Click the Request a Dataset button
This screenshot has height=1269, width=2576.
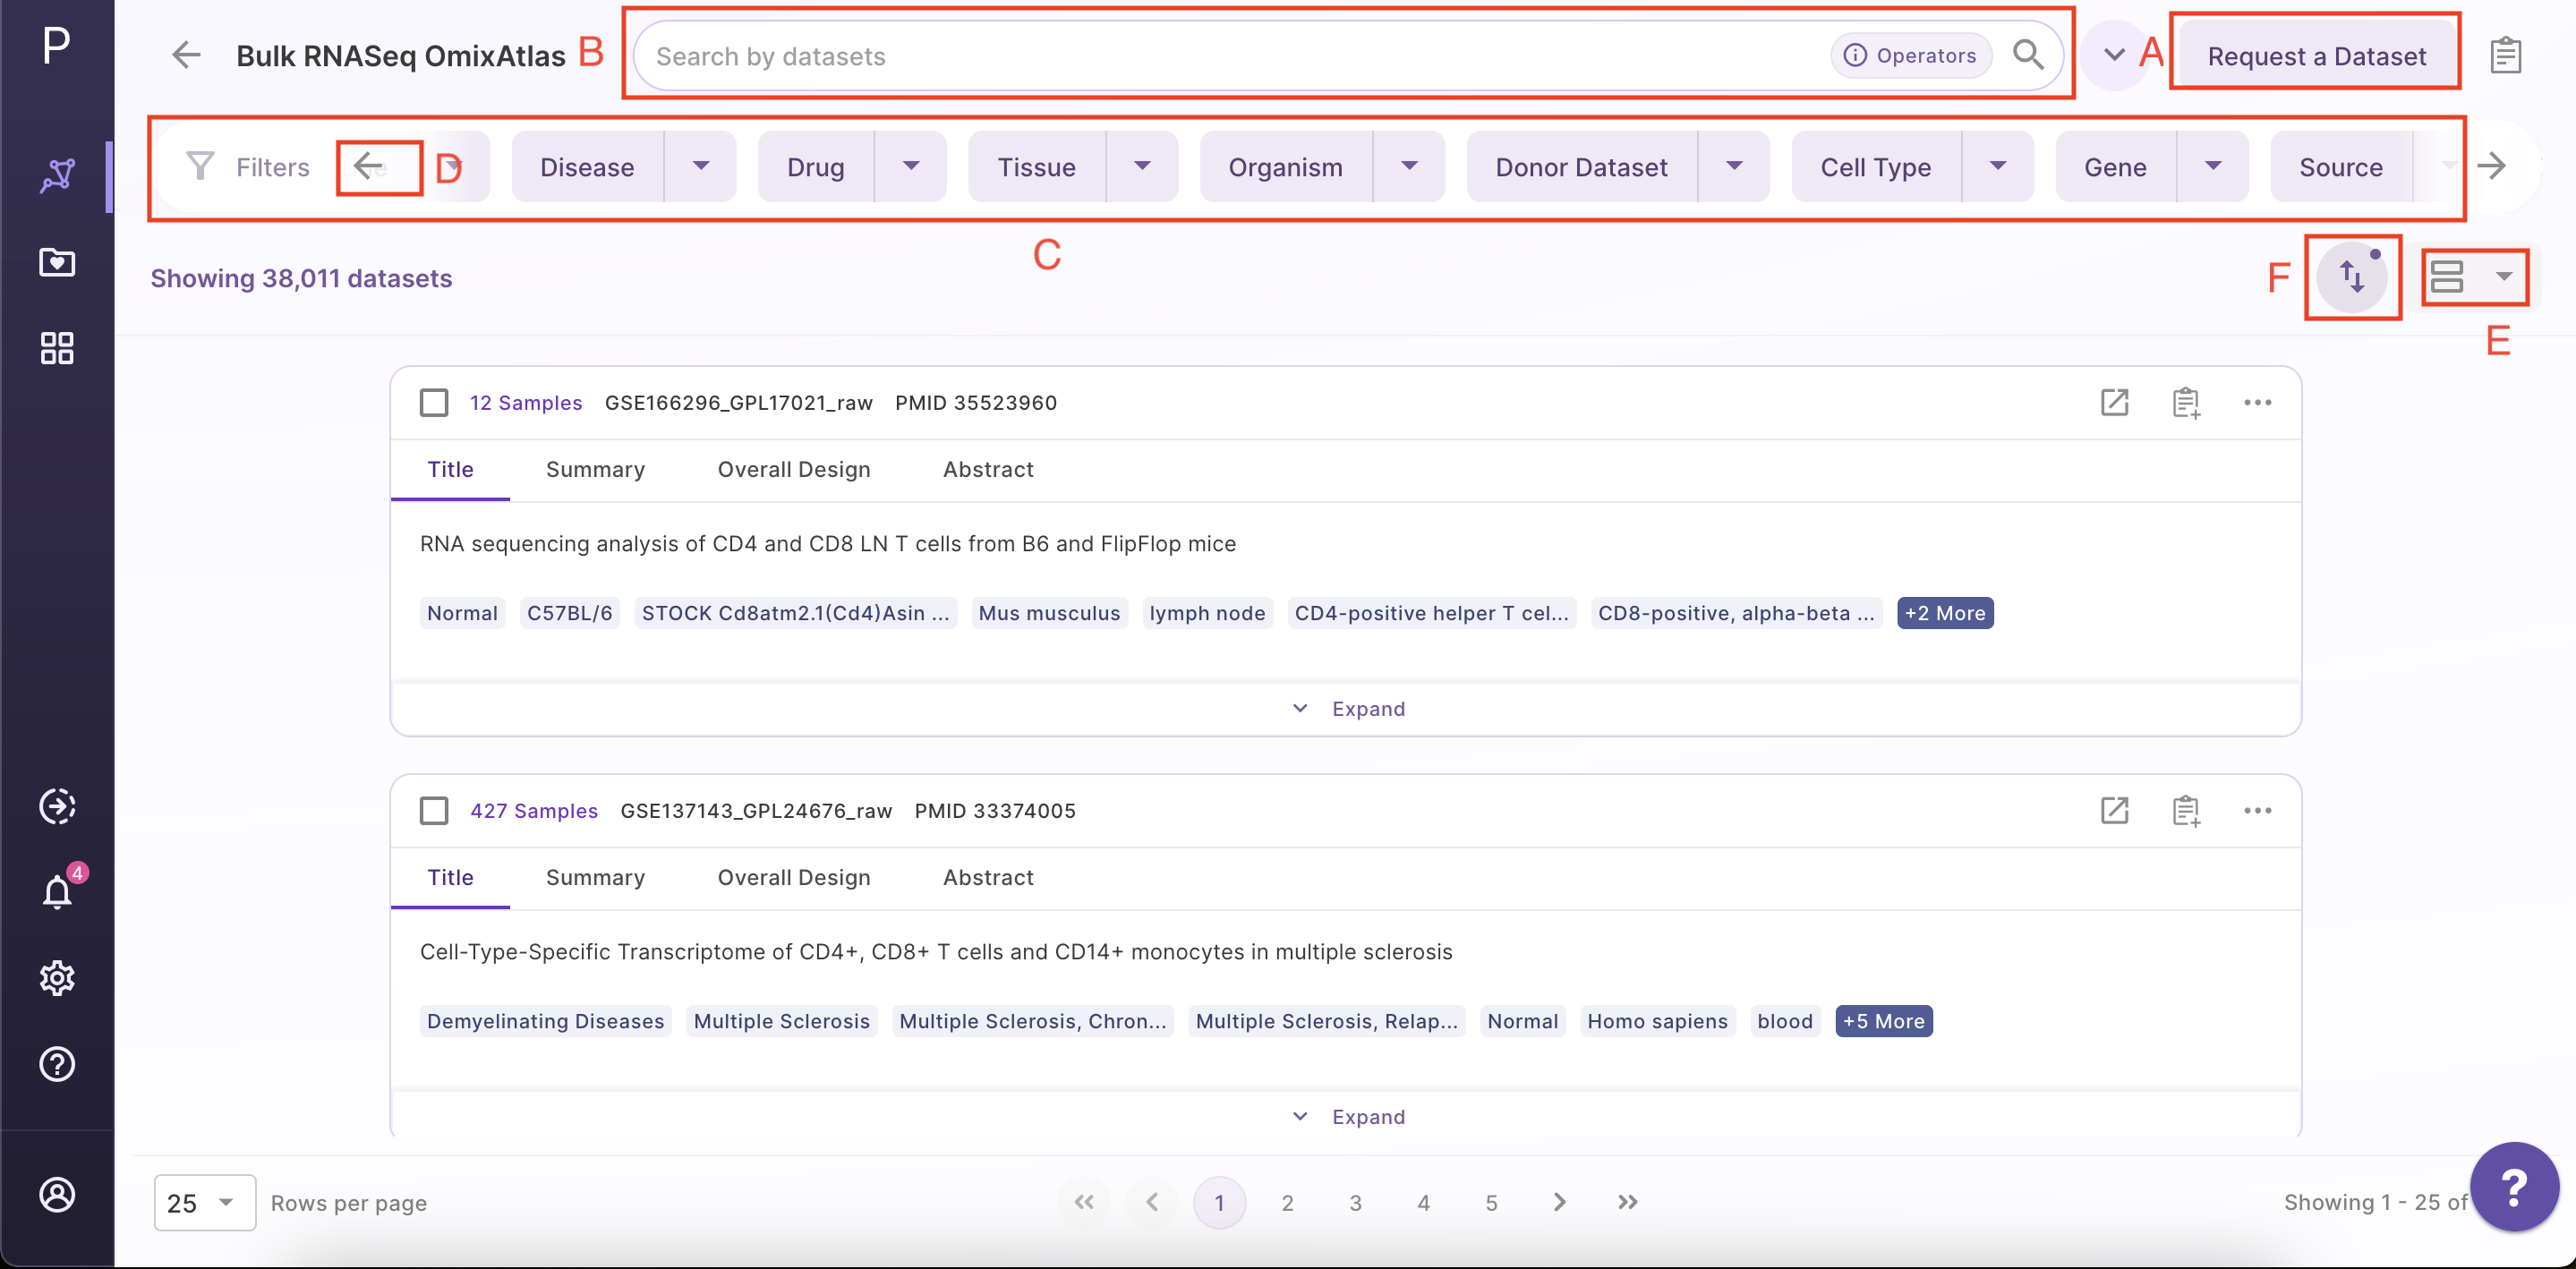pos(2316,55)
